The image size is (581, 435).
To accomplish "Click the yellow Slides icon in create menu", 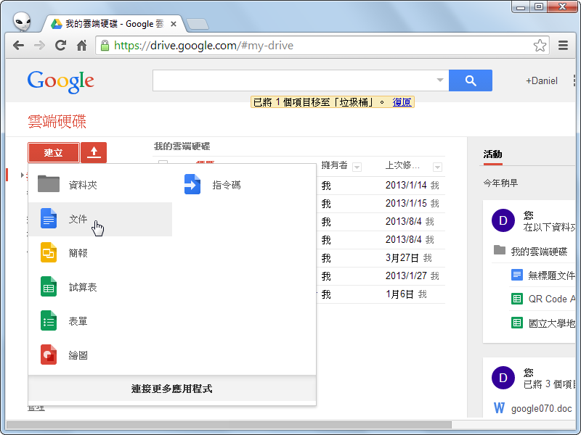I will 49,252.
